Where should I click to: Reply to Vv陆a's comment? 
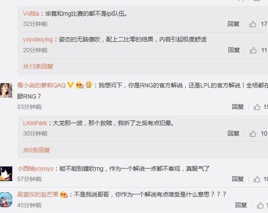coord(233,24)
